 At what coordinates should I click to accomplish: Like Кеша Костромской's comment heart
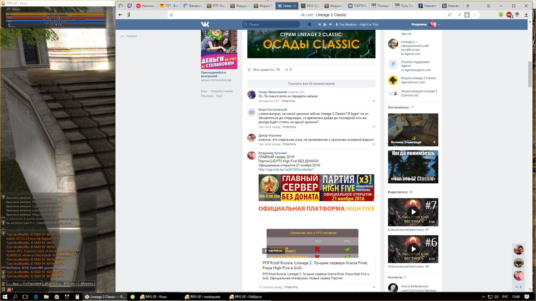374,127
